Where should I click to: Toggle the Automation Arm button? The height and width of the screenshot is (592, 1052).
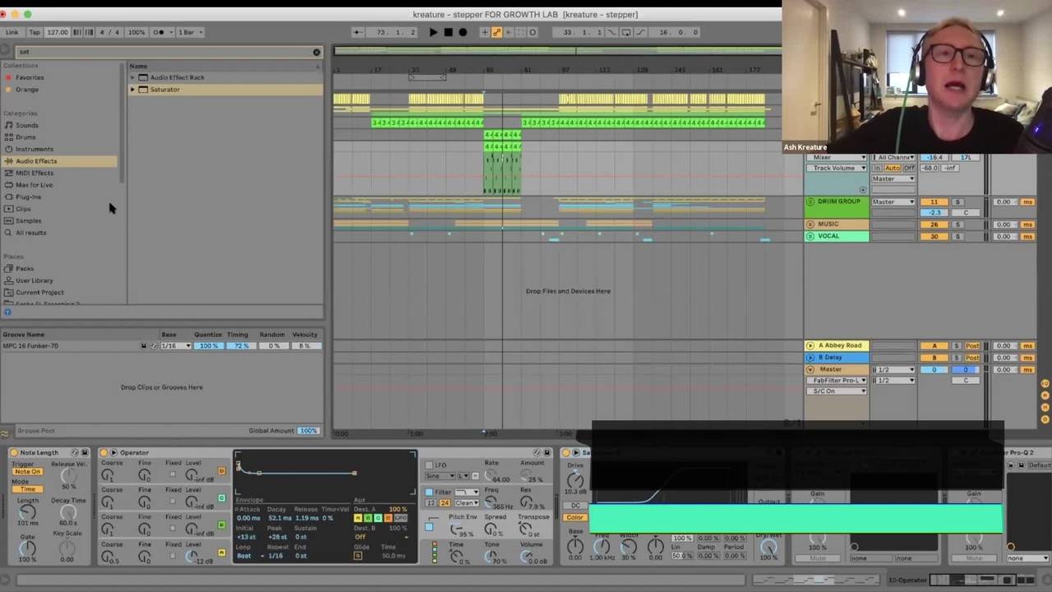click(496, 32)
